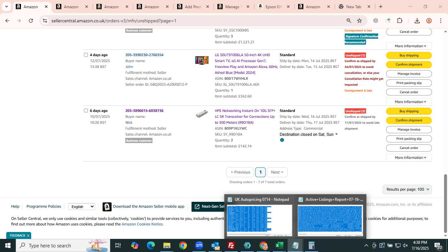The height and width of the screenshot is (252, 448).
Task: Open Calculator from the taskbar
Action: pos(312,245)
